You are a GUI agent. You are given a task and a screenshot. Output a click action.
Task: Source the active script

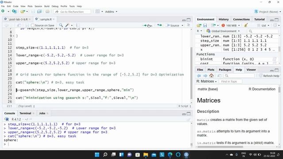(x=173, y=26)
